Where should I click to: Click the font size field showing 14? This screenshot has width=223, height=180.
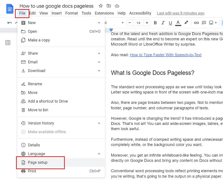tap(138, 23)
